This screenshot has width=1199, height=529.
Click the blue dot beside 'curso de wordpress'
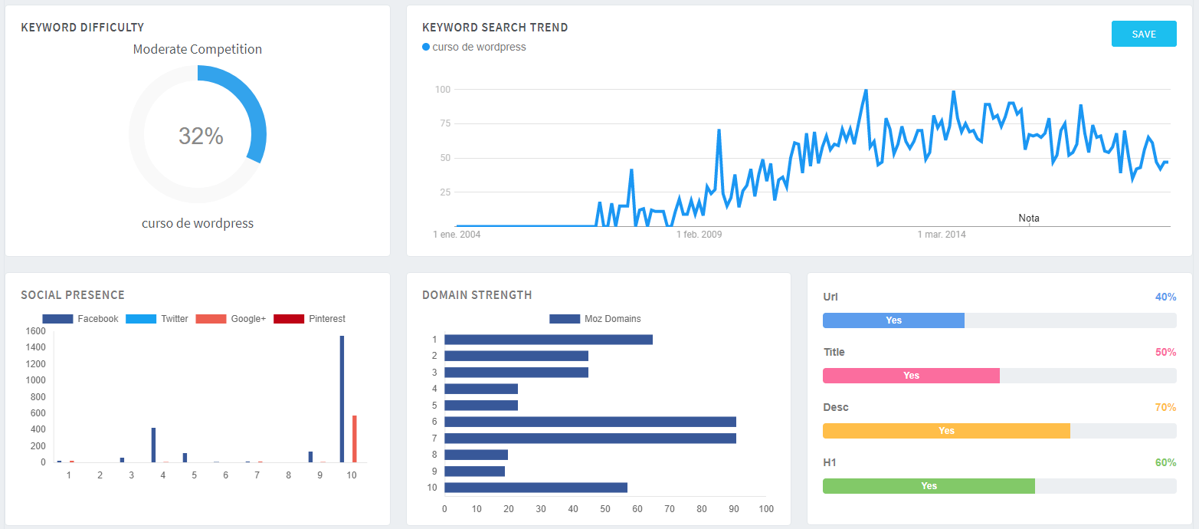click(426, 47)
